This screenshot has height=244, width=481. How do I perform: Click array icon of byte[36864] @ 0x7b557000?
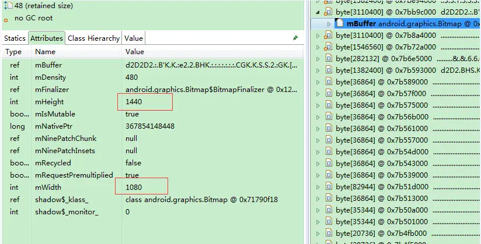329,140
